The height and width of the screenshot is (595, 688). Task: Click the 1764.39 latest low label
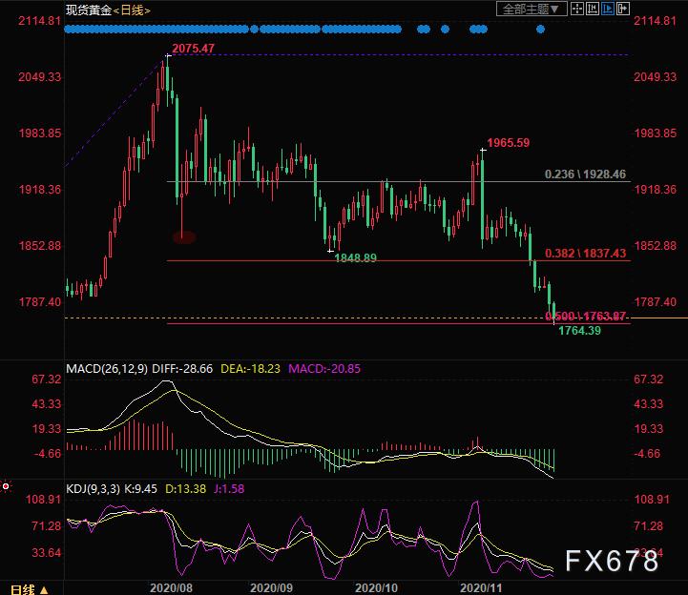tap(579, 331)
